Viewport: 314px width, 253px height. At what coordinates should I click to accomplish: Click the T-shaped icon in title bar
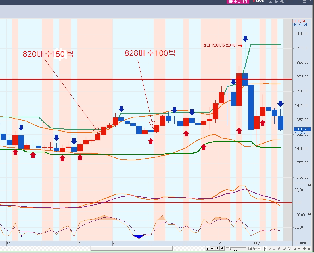[287, 1]
